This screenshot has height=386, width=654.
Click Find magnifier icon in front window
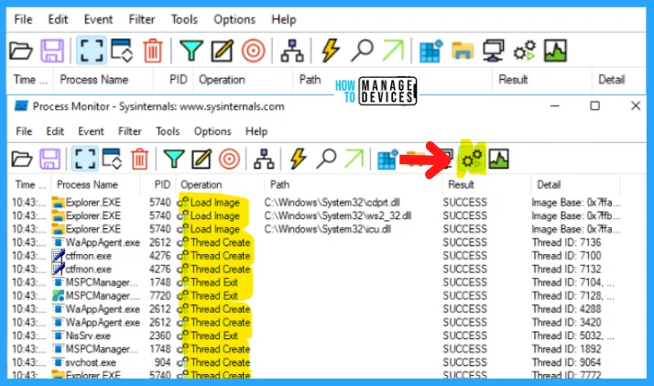tap(326, 159)
